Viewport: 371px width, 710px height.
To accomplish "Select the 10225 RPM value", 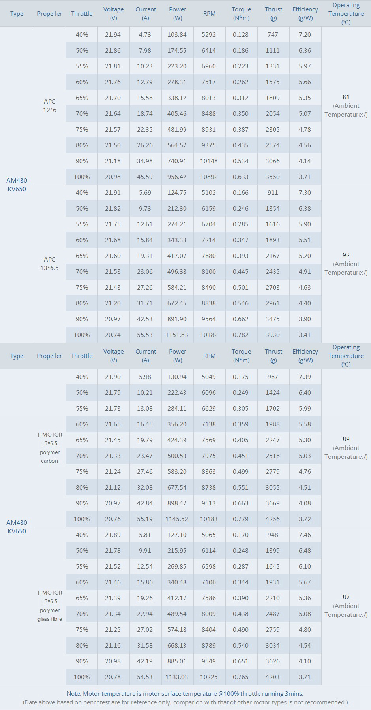I will (x=209, y=677).
